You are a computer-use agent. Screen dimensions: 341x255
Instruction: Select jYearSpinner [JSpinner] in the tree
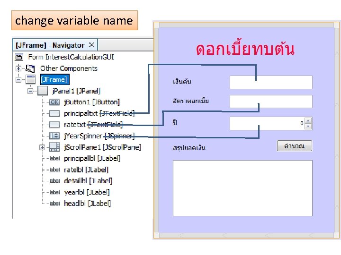coord(99,136)
